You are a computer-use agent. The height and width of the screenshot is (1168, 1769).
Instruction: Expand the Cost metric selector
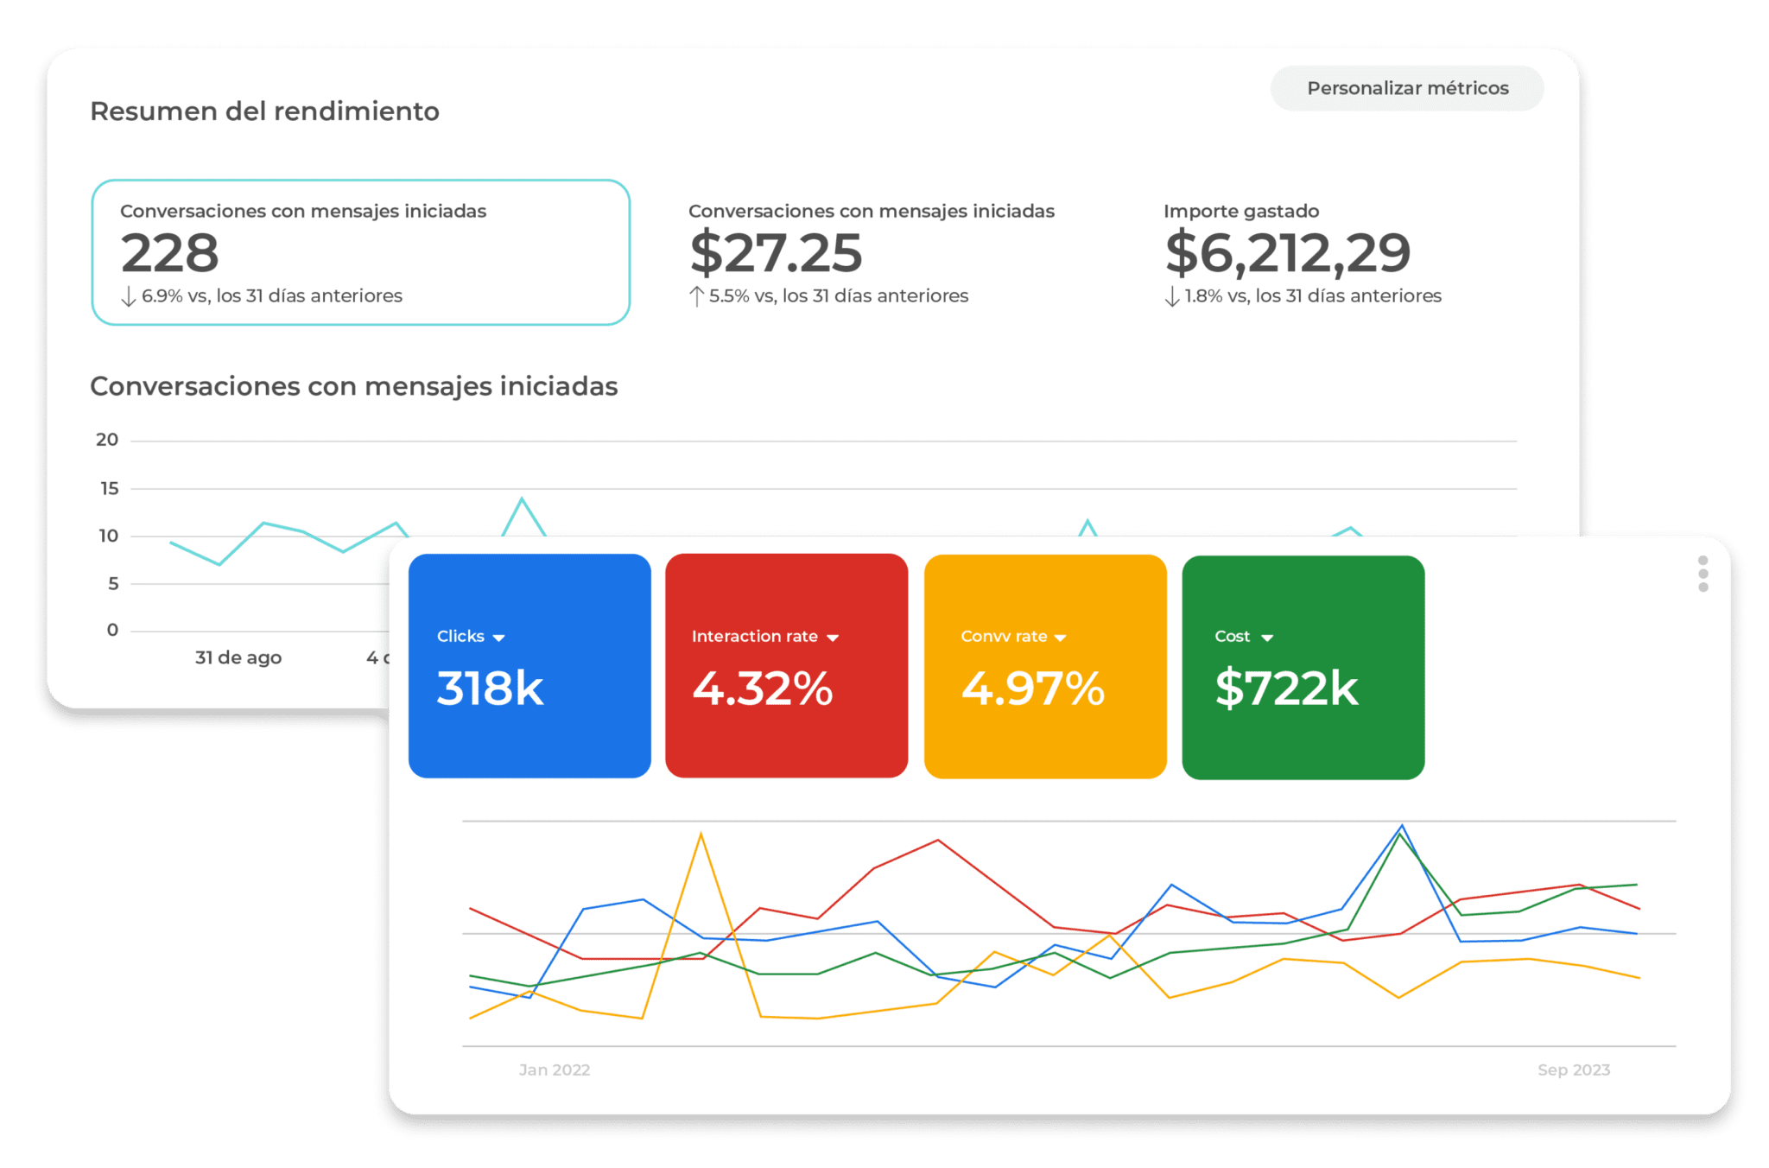[x=1268, y=637]
